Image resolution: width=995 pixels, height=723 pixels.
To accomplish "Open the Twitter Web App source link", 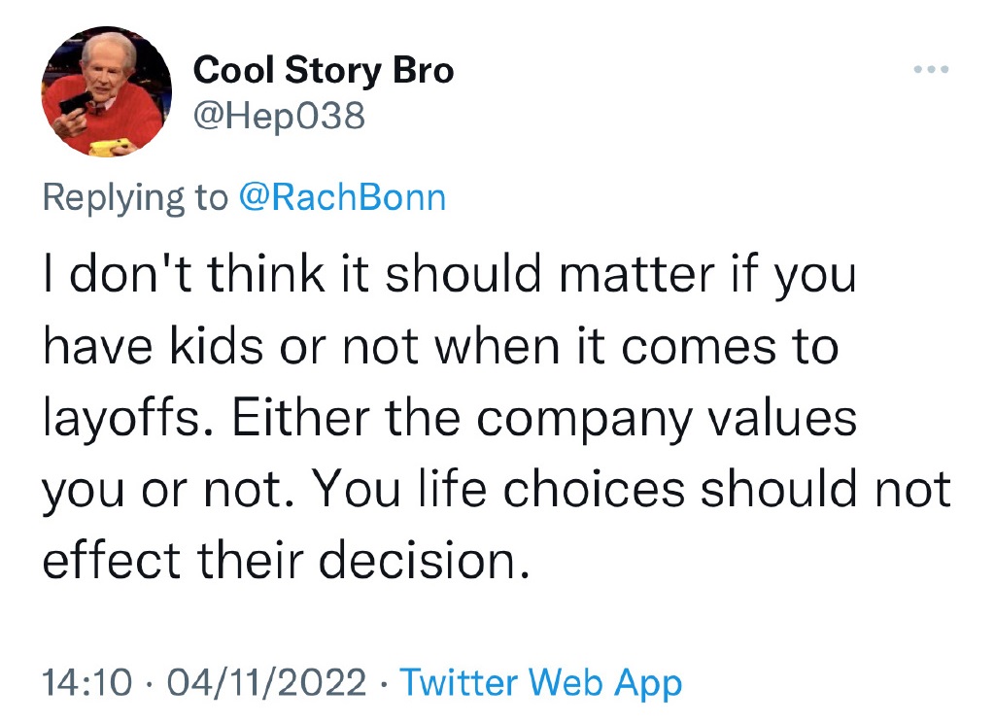I will point(541,682).
